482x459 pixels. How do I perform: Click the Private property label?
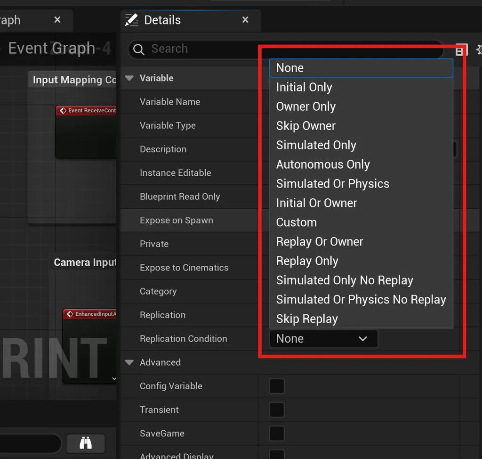[154, 244]
